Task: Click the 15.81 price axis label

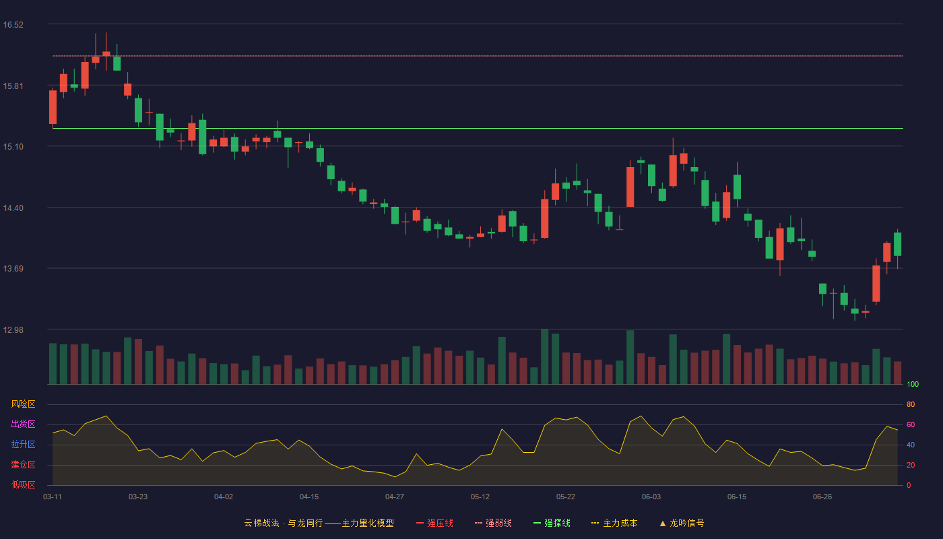Action: tap(13, 86)
